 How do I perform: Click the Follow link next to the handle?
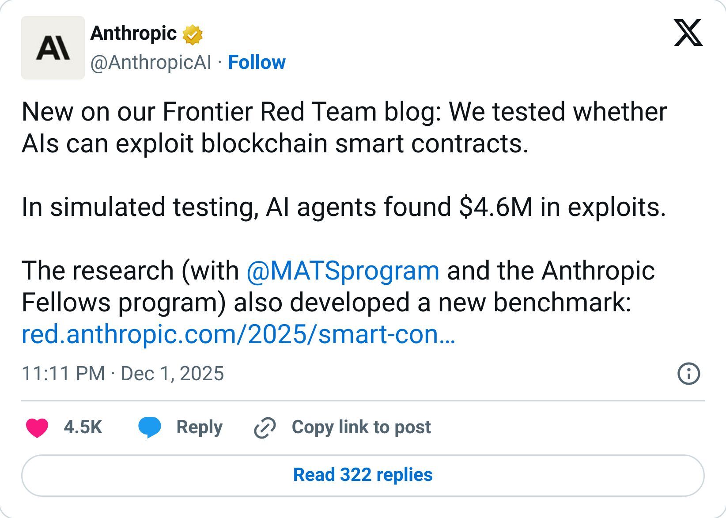(x=257, y=62)
